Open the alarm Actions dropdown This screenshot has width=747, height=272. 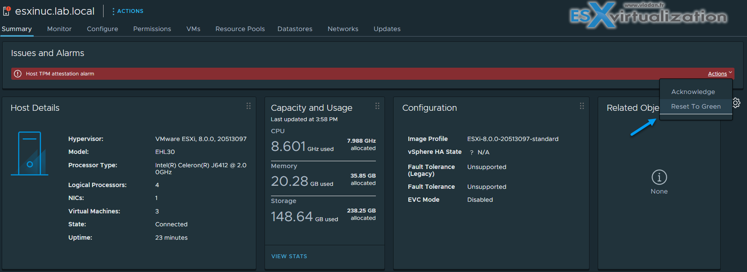click(720, 74)
